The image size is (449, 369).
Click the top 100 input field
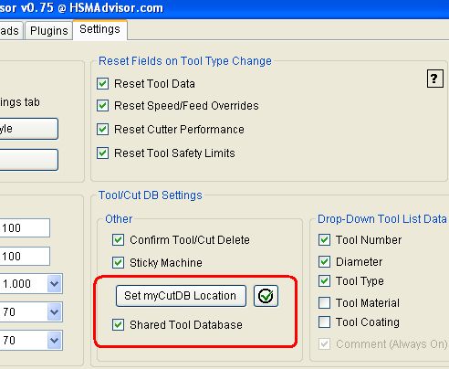point(25,227)
